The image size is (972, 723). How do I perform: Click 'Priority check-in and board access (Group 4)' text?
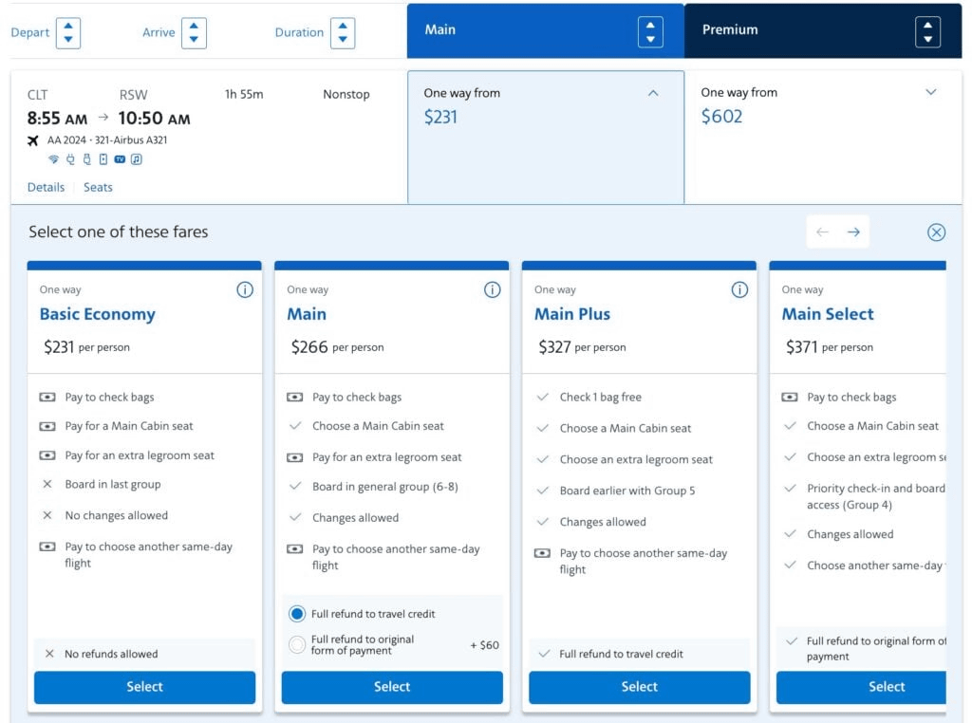(876, 496)
